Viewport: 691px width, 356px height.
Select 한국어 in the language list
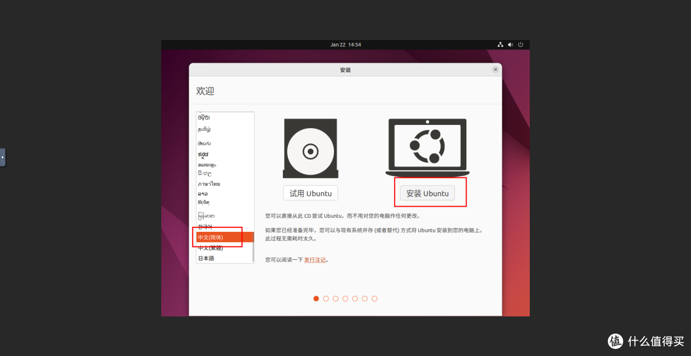click(x=225, y=227)
